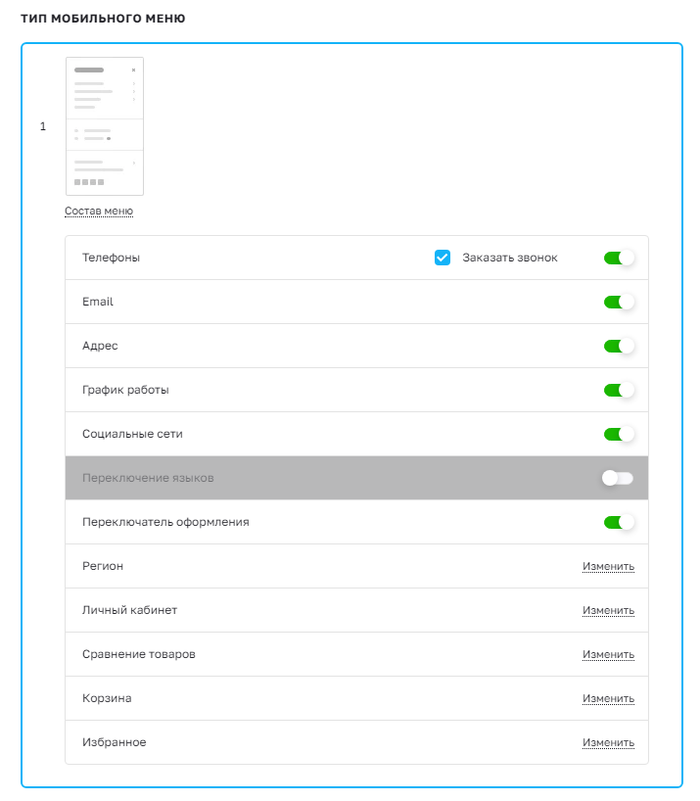Click Изменить in the Корзина row

click(x=609, y=698)
